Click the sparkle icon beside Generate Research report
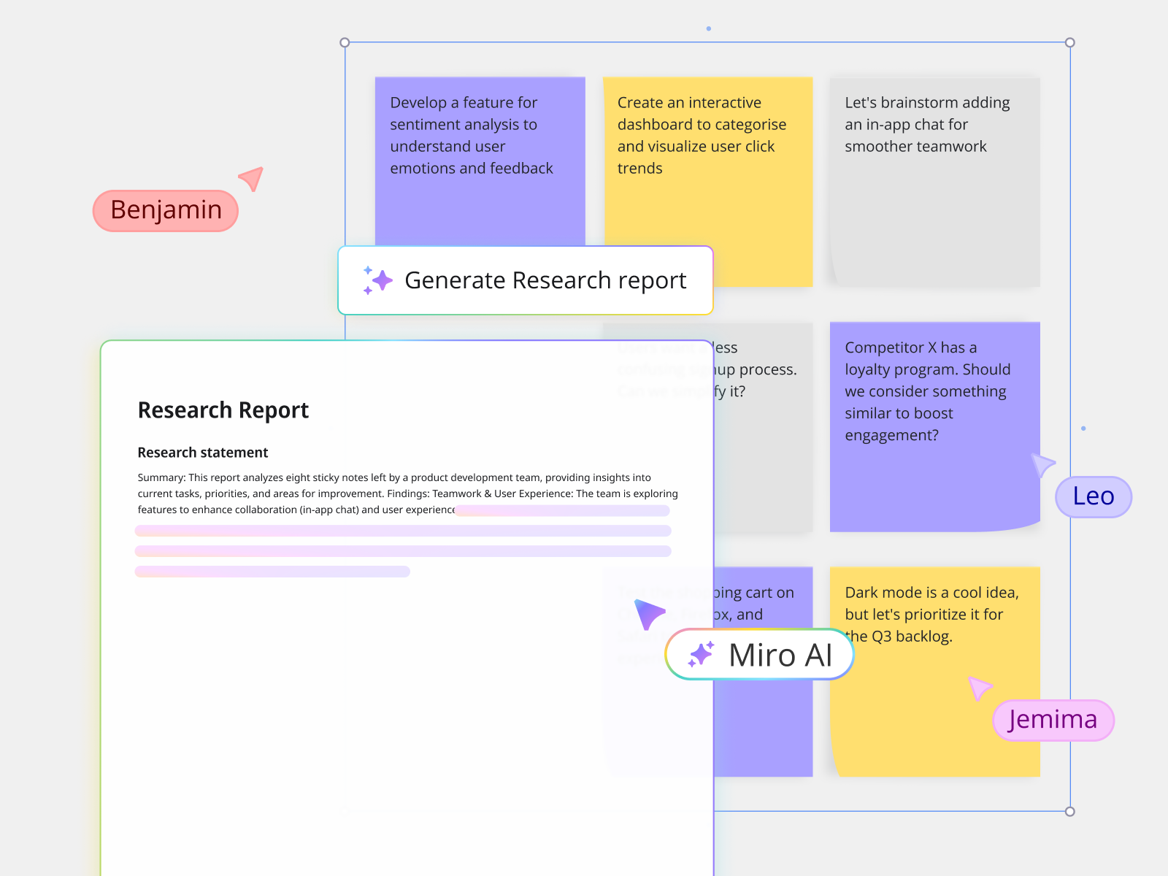Viewport: 1168px width, 876px height. tap(378, 280)
